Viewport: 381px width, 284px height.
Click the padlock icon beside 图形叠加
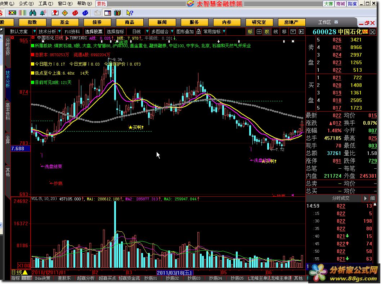point(198,32)
